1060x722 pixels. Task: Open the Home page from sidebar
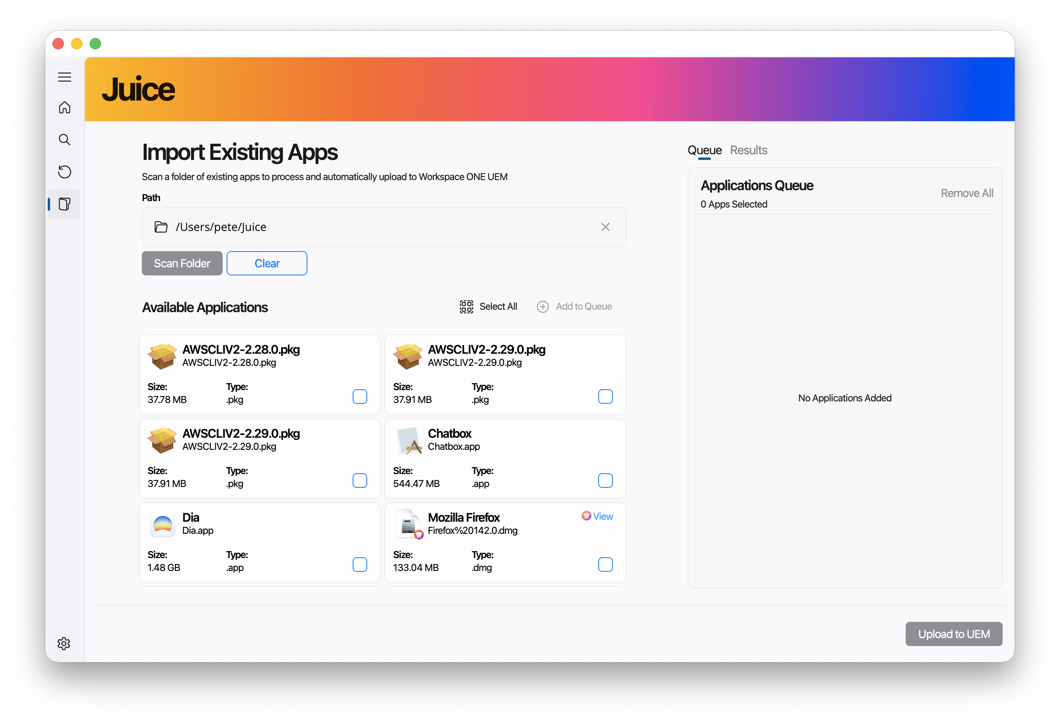point(64,107)
